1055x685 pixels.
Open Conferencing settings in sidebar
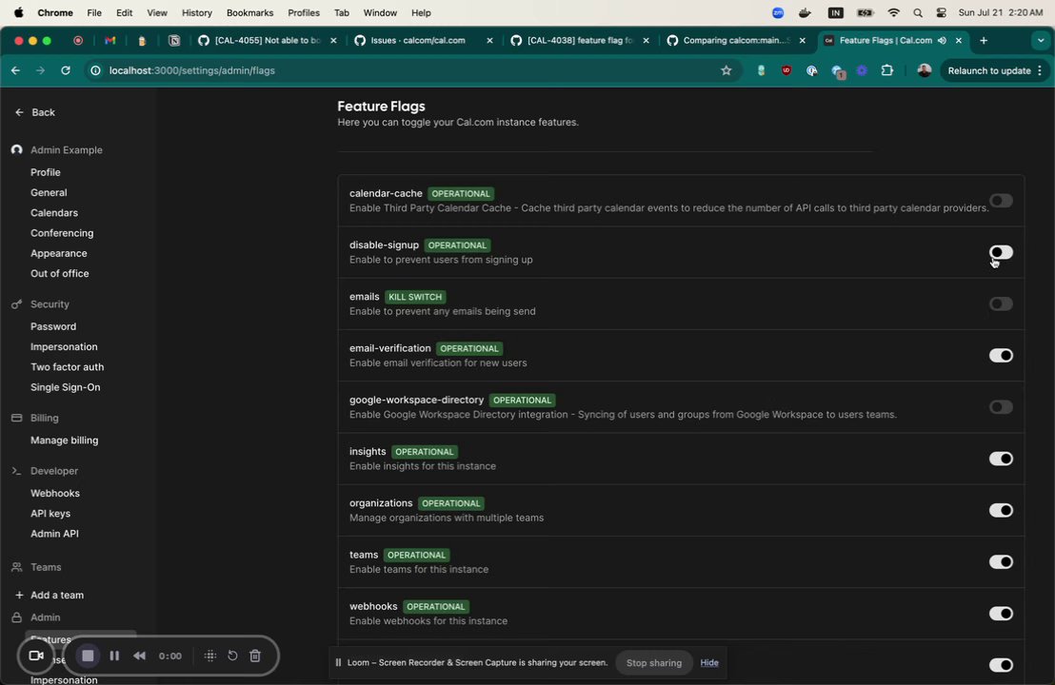(x=62, y=232)
